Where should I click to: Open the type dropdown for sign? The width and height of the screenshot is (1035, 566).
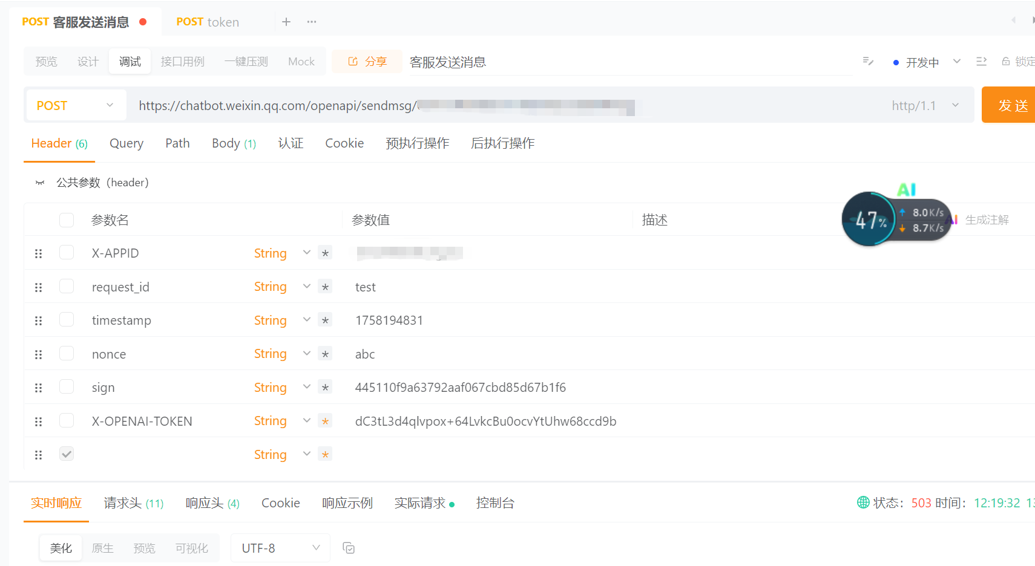pyautogui.click(x=281, y=387)
